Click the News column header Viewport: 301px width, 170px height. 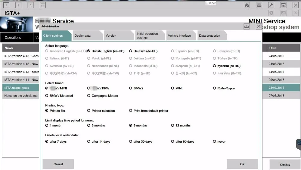coord(20,48)
